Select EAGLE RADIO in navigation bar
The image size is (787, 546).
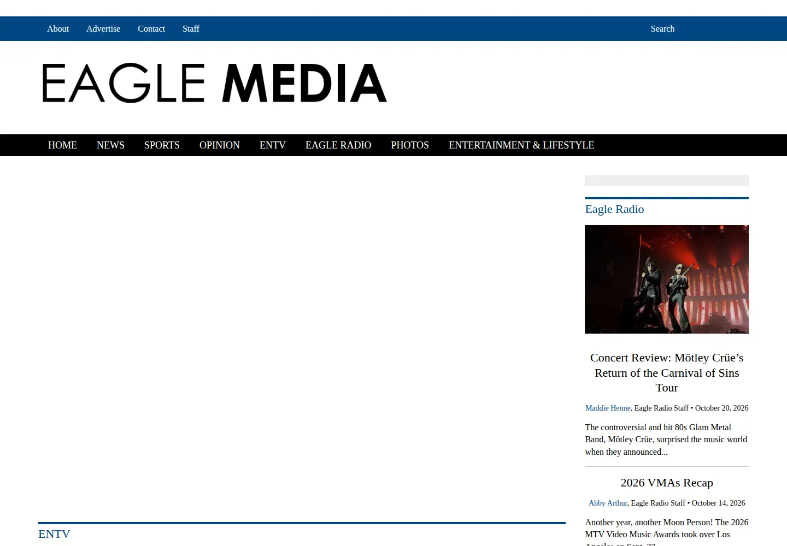[x=338, y=145]
